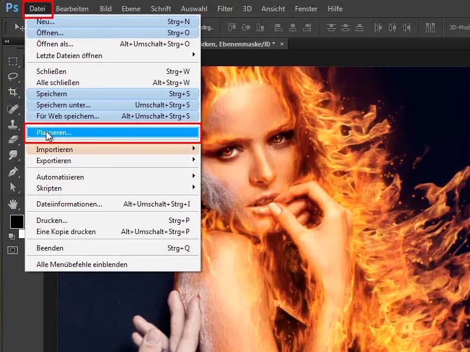The height and width of the screenshot is (352, 470).
Task: Open the Hilfe menu
Action: tap(335, 9)
